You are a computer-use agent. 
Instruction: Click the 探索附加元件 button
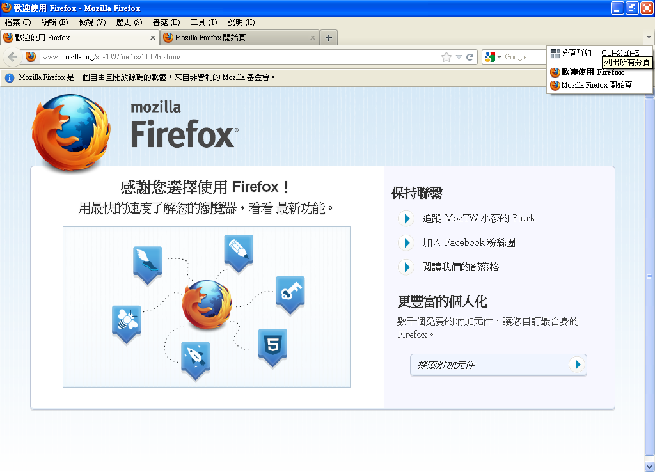[x=498, y=365]
